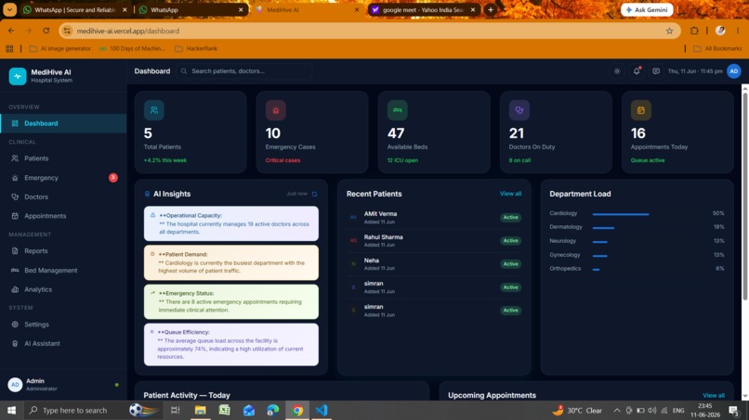
Task: Click AMit Verma's avatar initials
Action: pyautogui.click(x=353, y=217)
